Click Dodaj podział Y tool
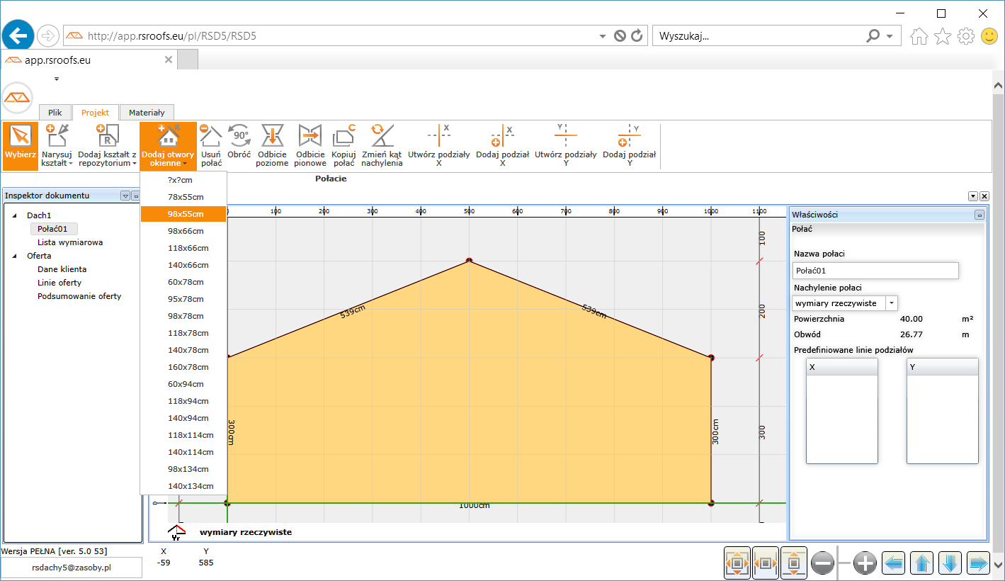The height and width of the screenshot is (581, 1005). 629,145
